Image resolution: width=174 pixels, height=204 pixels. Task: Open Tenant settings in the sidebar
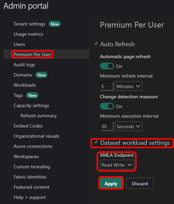coord(29,24)
